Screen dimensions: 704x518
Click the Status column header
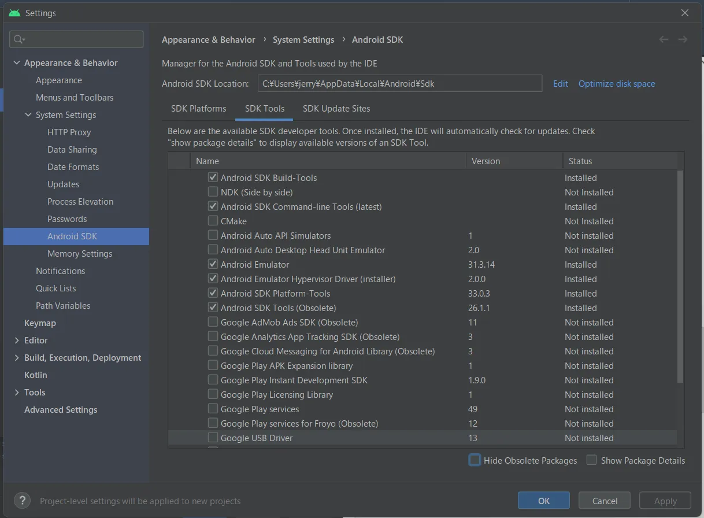(620, 161)
